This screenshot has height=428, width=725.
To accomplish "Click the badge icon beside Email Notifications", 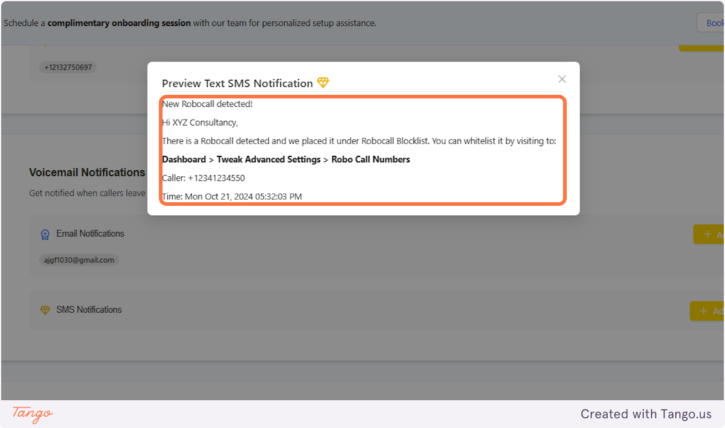I will 45,234.
